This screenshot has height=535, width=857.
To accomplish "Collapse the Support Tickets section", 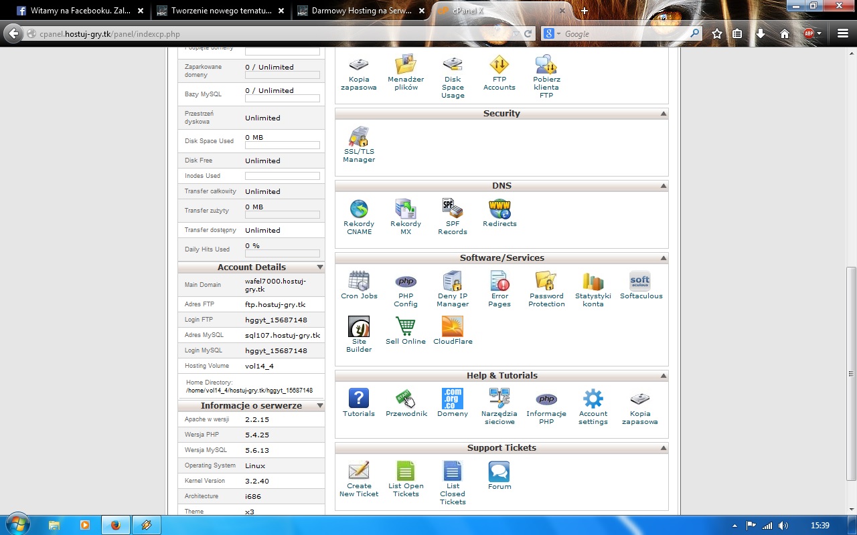I will (664, 448).
